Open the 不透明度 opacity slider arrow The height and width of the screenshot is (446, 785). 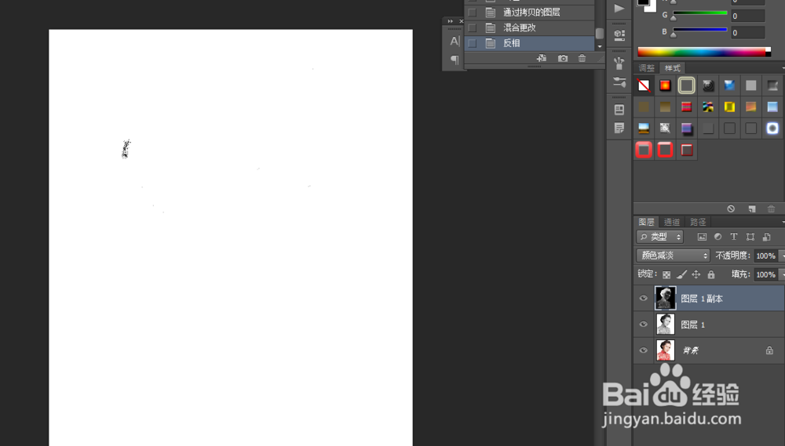[x=782, y=256]
